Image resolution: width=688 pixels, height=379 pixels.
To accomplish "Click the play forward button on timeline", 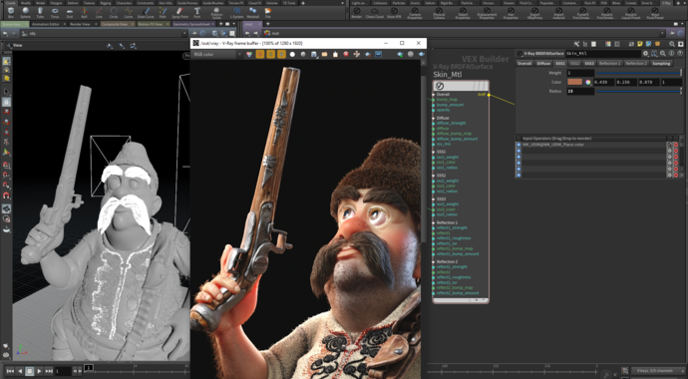I will pos(39,371).
